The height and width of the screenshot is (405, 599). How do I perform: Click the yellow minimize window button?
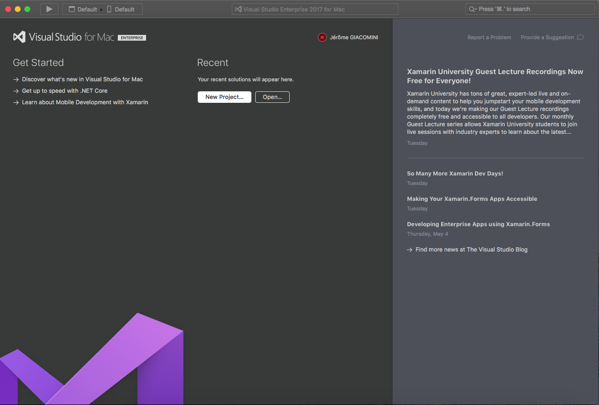(18, 9)
